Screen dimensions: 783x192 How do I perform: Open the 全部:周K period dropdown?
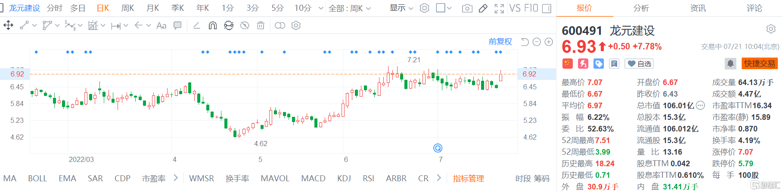(350, 8)
